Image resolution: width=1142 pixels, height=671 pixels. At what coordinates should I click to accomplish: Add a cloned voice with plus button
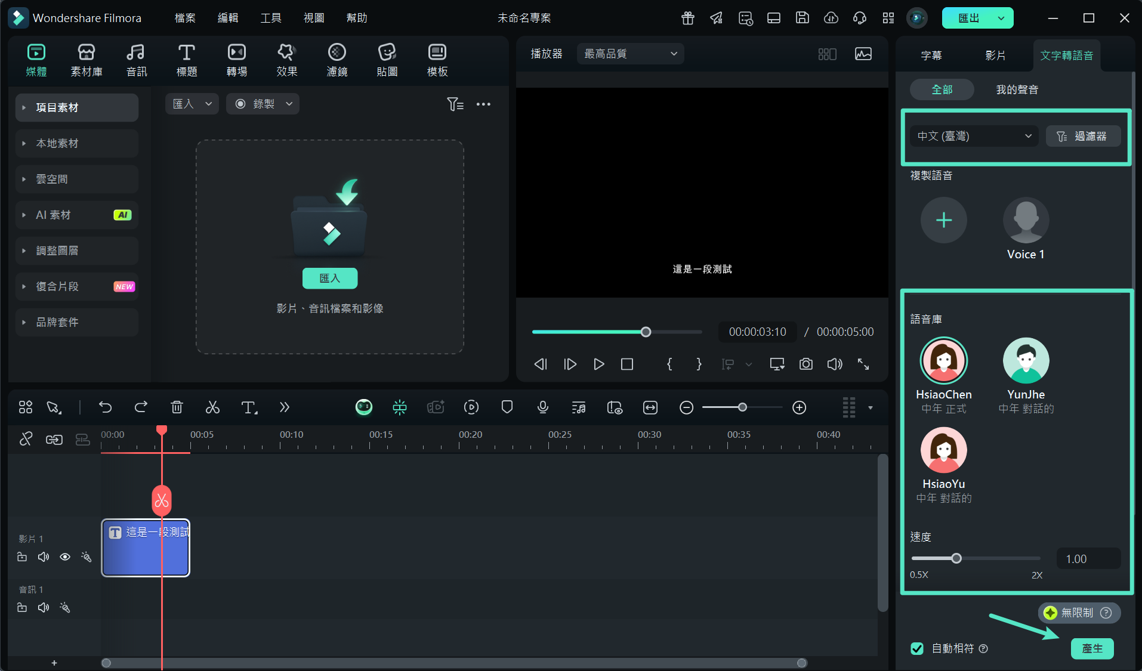tap(944, 220)
